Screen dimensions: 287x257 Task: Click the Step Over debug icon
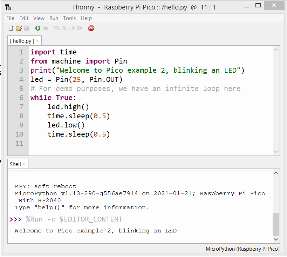click(x=57, y=28)
